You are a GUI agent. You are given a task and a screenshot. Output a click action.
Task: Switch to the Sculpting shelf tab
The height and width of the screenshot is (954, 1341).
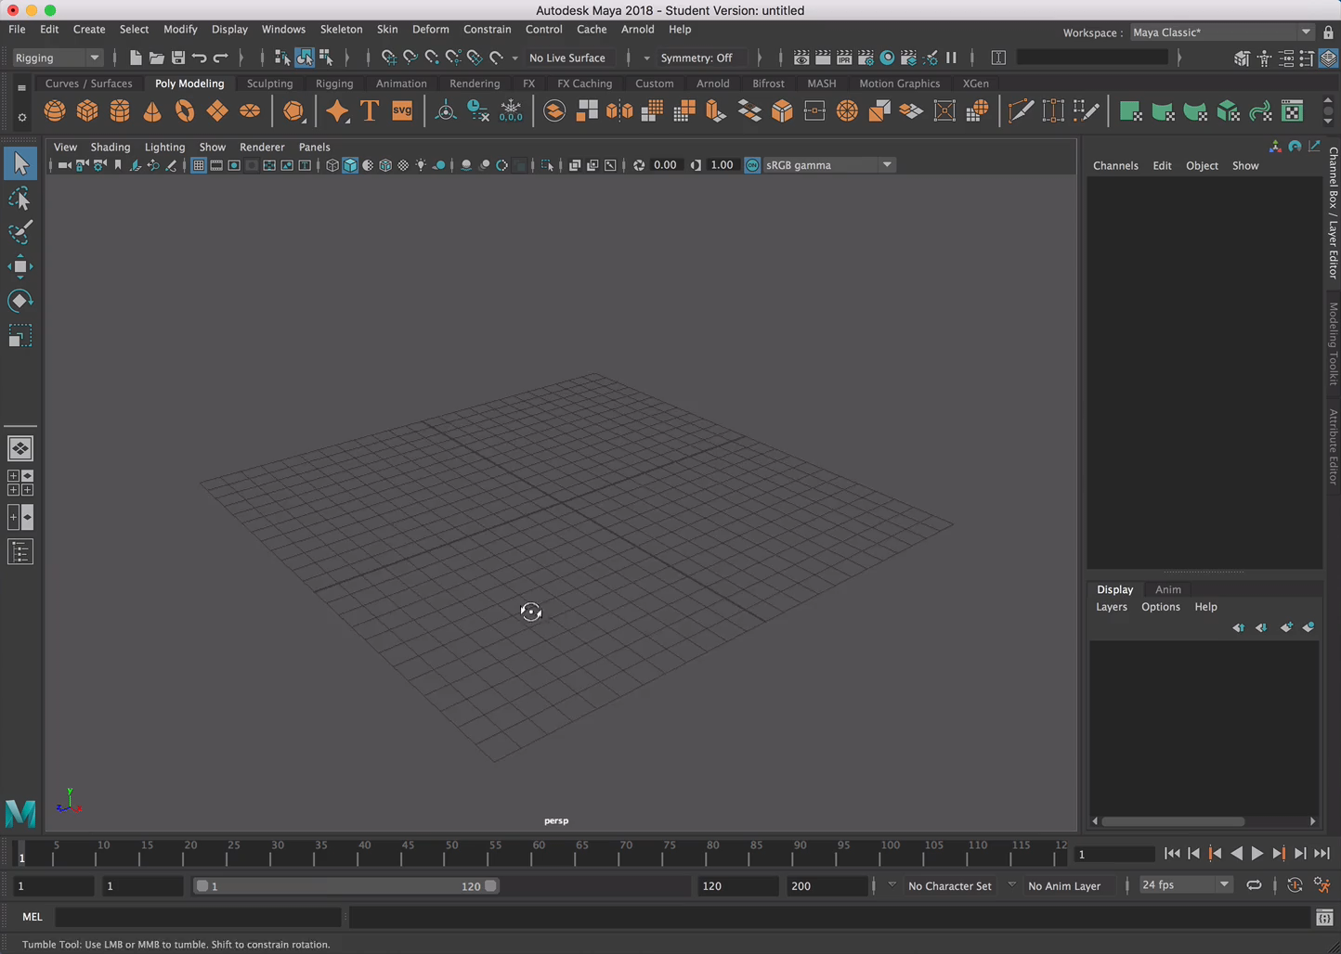[x=269, y=84]
